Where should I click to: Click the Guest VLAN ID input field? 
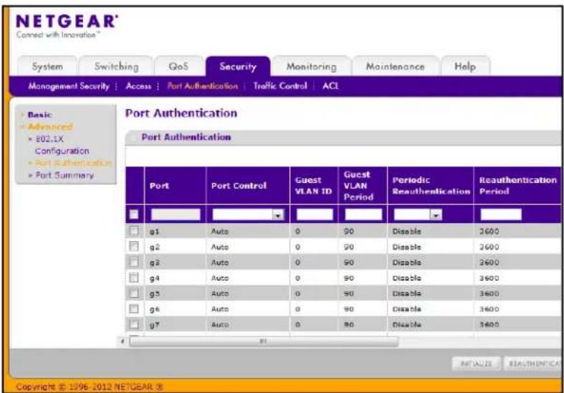pyautogui.click(x=315, y=214)
